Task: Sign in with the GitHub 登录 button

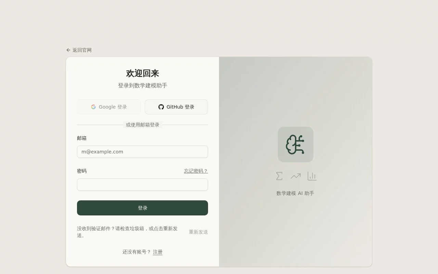Action: [x=176, y=107]
